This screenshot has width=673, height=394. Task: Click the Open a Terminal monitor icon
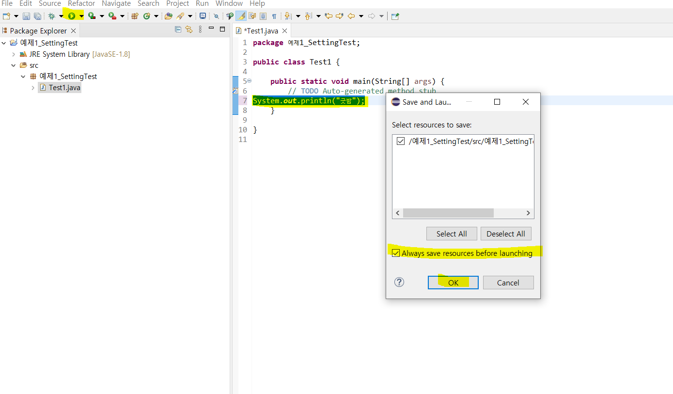pyautogui.click(x=203, y=16)
